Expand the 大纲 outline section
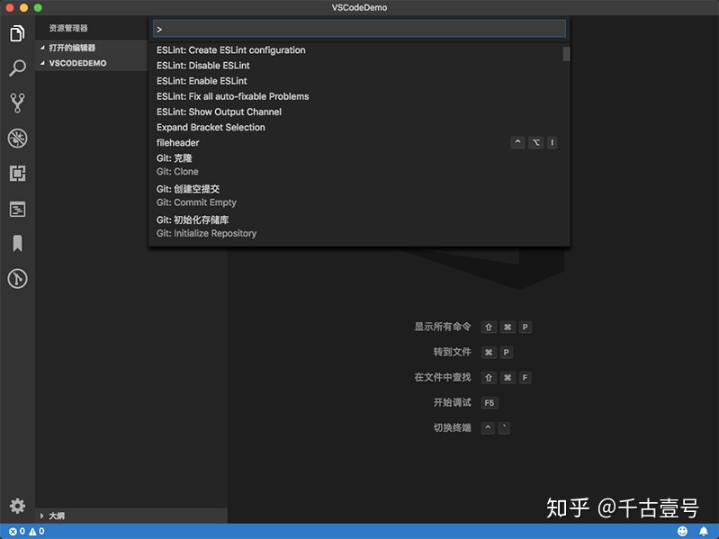719x539 pixels. [131, 516]
